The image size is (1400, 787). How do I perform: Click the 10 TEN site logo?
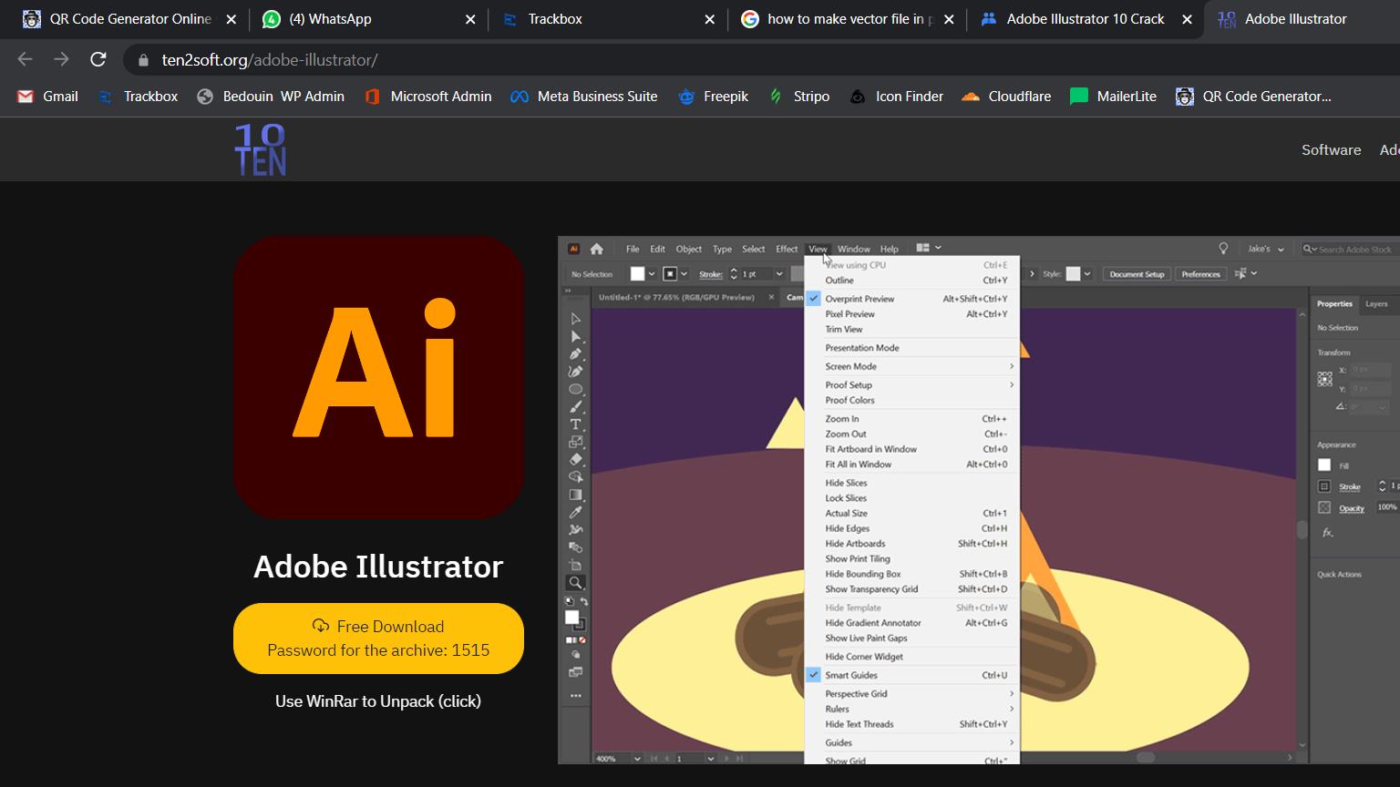pos(261,150)
